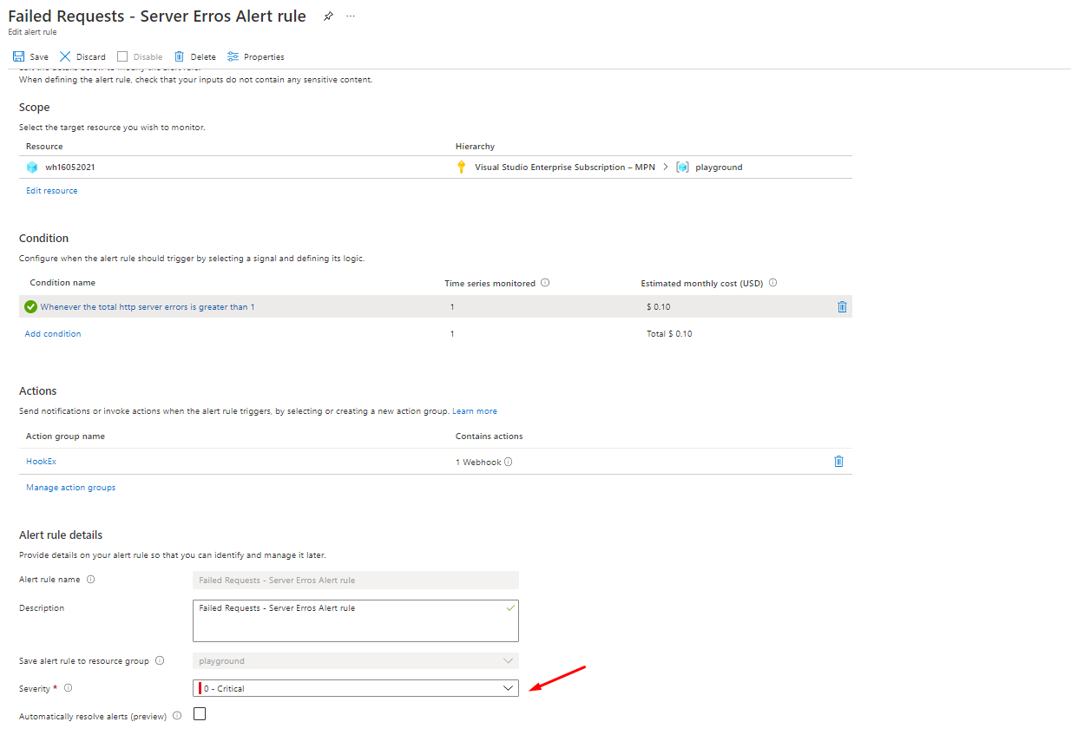Click the Disable toolbar option
Viewport: 1071px width, 748px height.
(140, 56)
